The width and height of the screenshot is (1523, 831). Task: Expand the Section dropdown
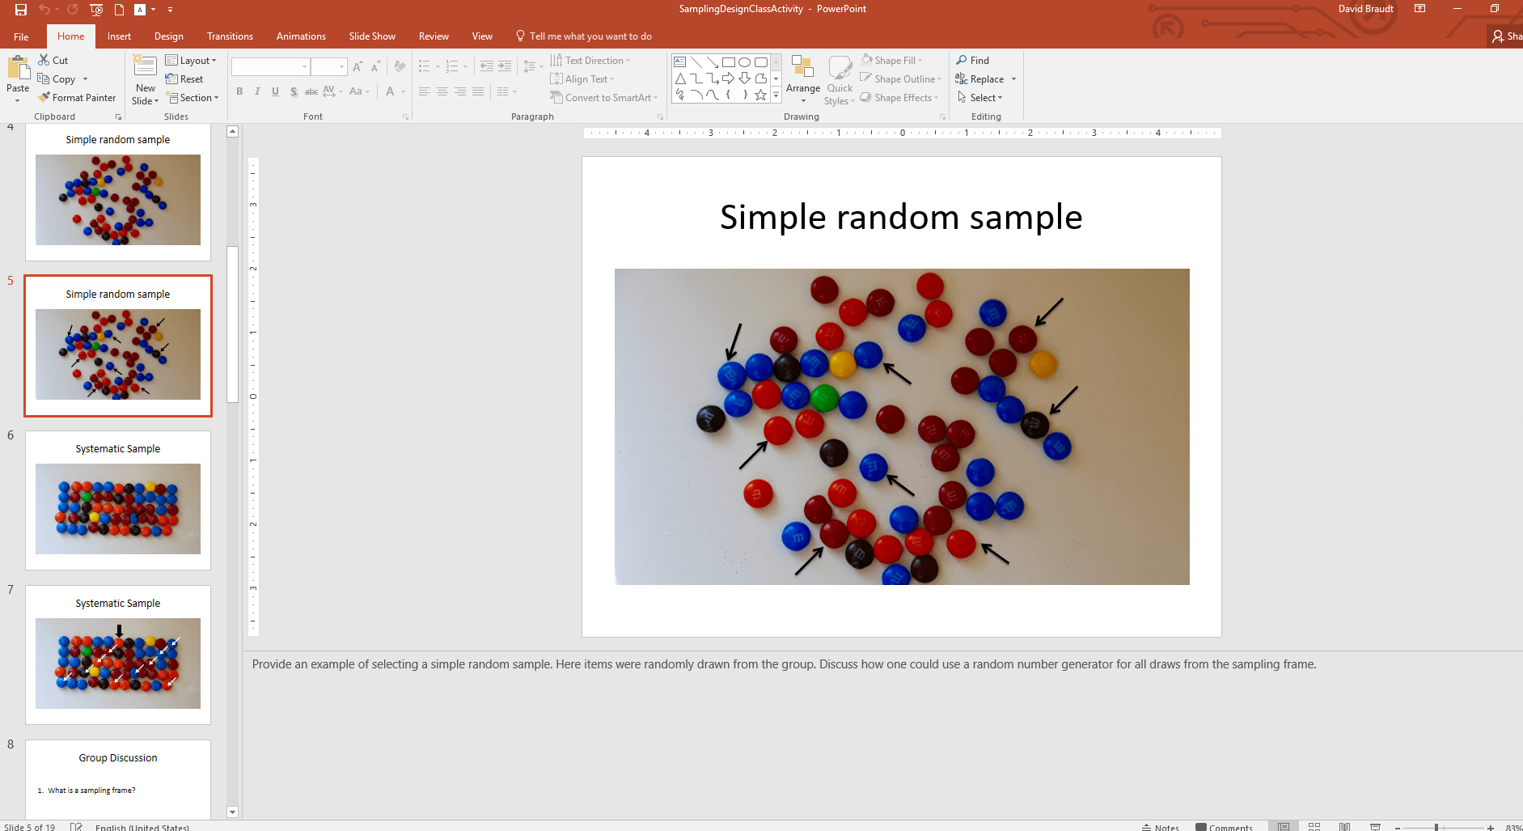click(x=192, y=98)
